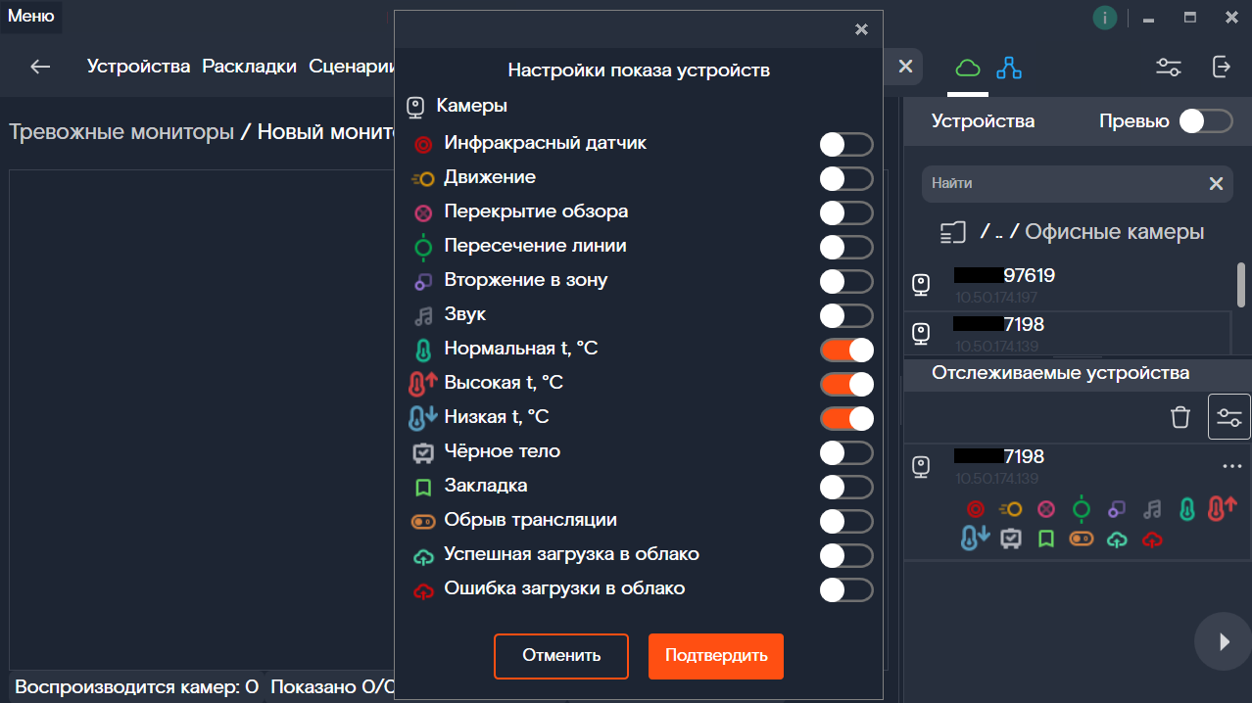Toggle the Превью switch
The height and width of the screenshot is (703, 1252).
[x=1206, y=121]
